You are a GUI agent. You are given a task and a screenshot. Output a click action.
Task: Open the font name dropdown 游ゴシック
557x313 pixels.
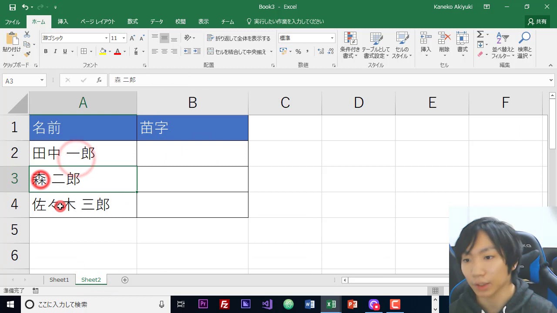pos(106,38)
